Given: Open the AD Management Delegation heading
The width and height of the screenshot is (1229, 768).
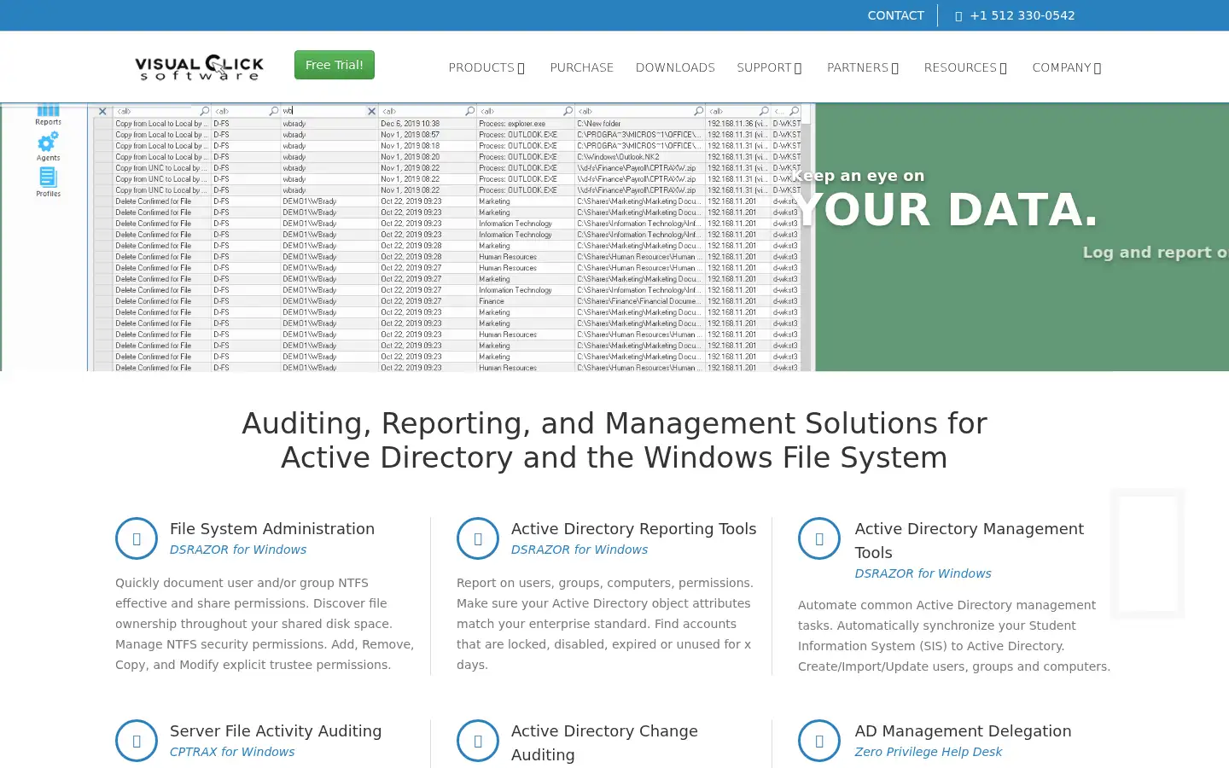Looking at the screenshot, I should 963,731.
